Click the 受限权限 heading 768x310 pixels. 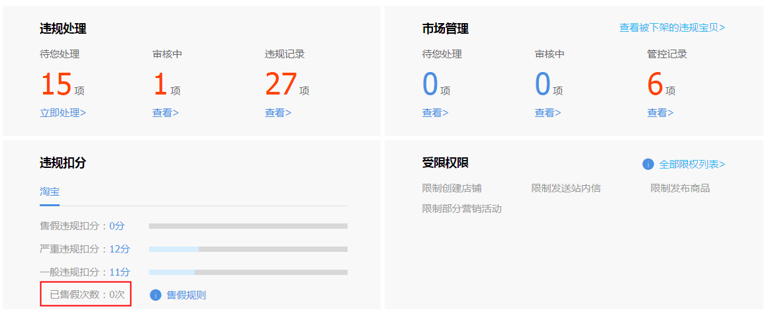click(x=445, y=163)
